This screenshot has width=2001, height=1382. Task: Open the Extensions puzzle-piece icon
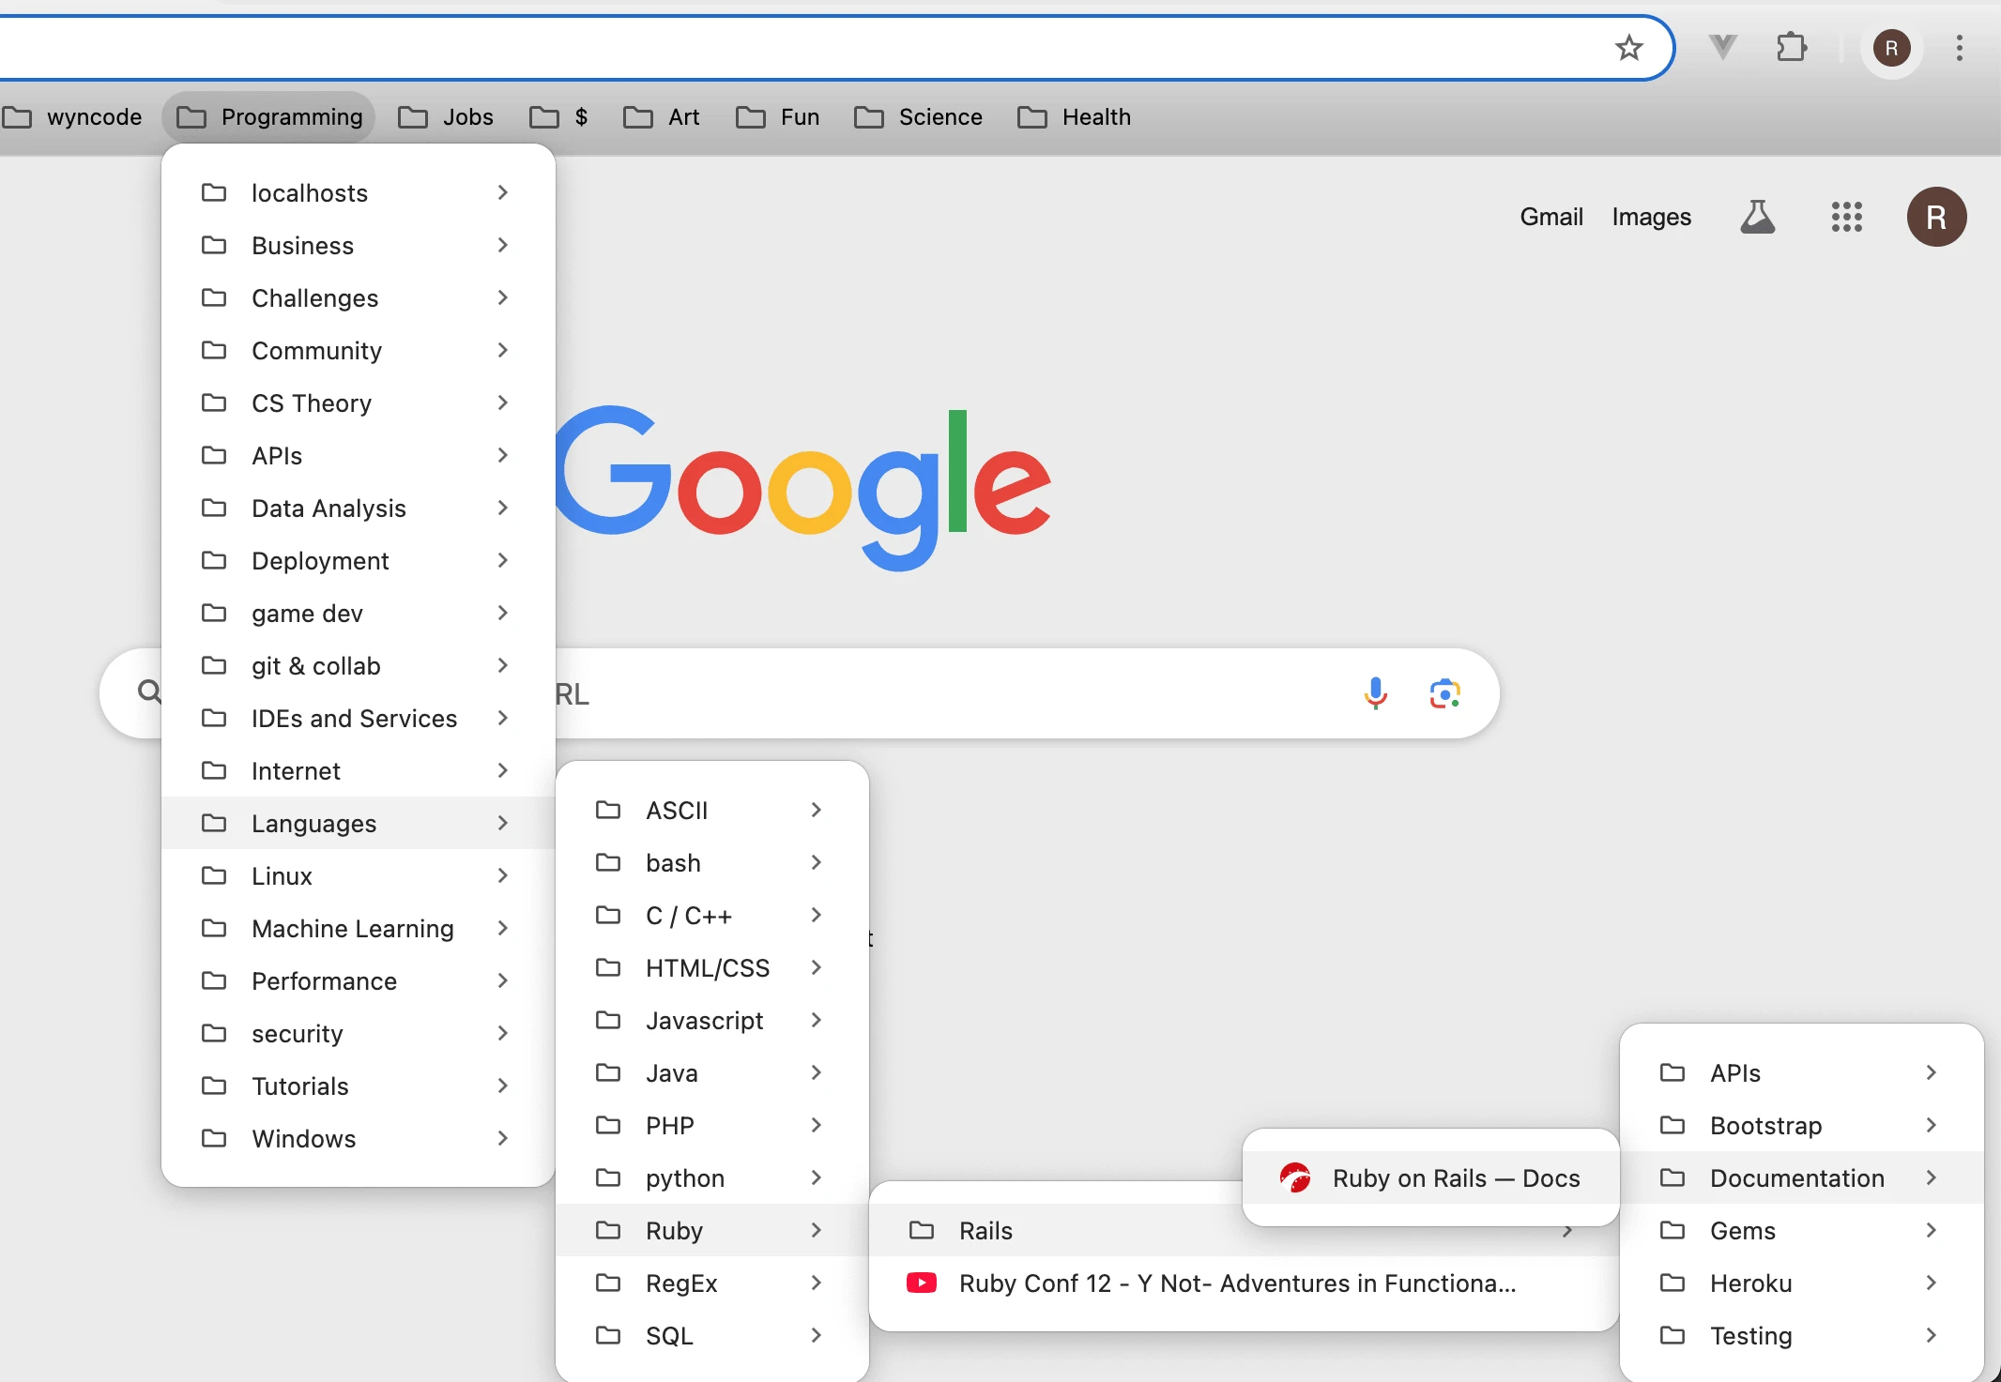[x=1791, y=47]
